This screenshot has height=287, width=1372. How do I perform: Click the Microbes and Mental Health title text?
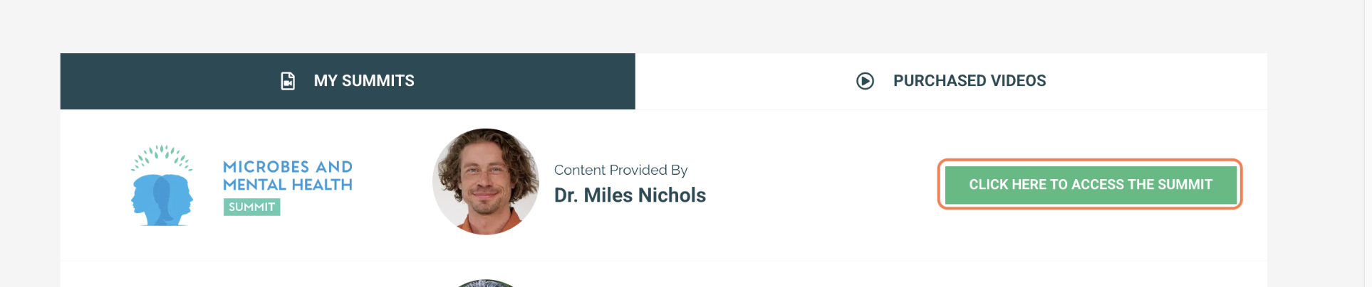pyautogui.click(x=288, y=175)
